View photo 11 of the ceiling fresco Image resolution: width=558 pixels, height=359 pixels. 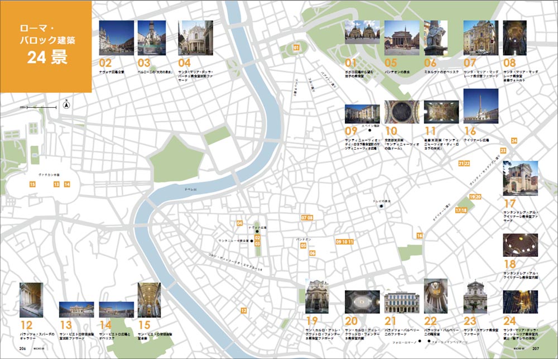(x=441, y=112)
